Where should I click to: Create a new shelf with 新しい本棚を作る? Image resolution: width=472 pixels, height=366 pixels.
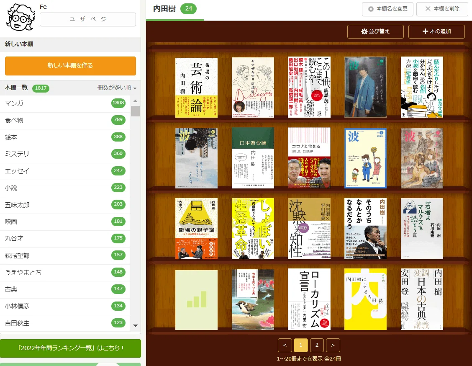coord(70,66)
